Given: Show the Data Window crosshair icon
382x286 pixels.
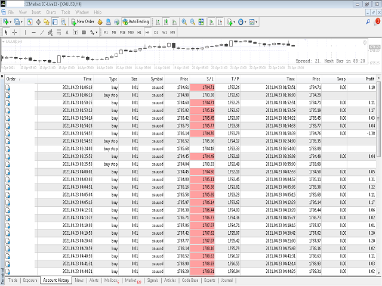Looking at the screenshot, I should (38, 22).
